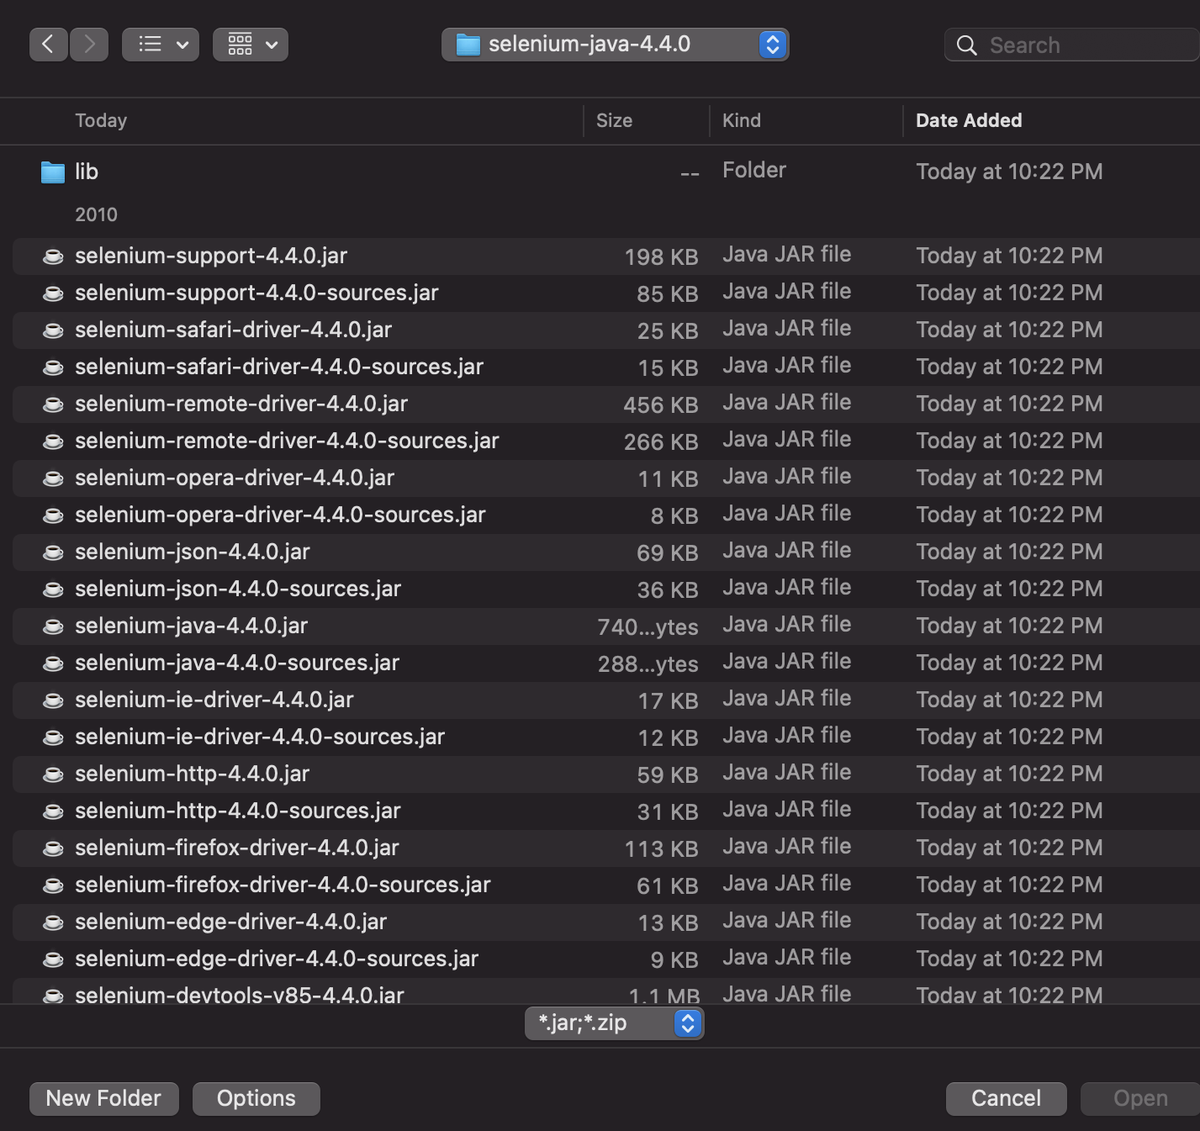1200x1131 pixels.
Task: Click the Cancel button
Action: point(1006,1098)
